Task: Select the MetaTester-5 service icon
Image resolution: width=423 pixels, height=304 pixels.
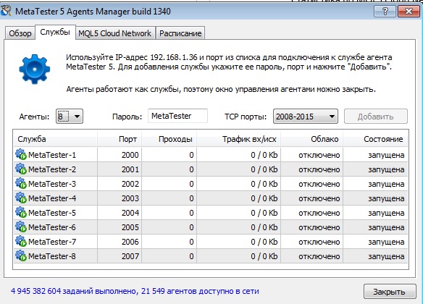Action: coord(21,212)
